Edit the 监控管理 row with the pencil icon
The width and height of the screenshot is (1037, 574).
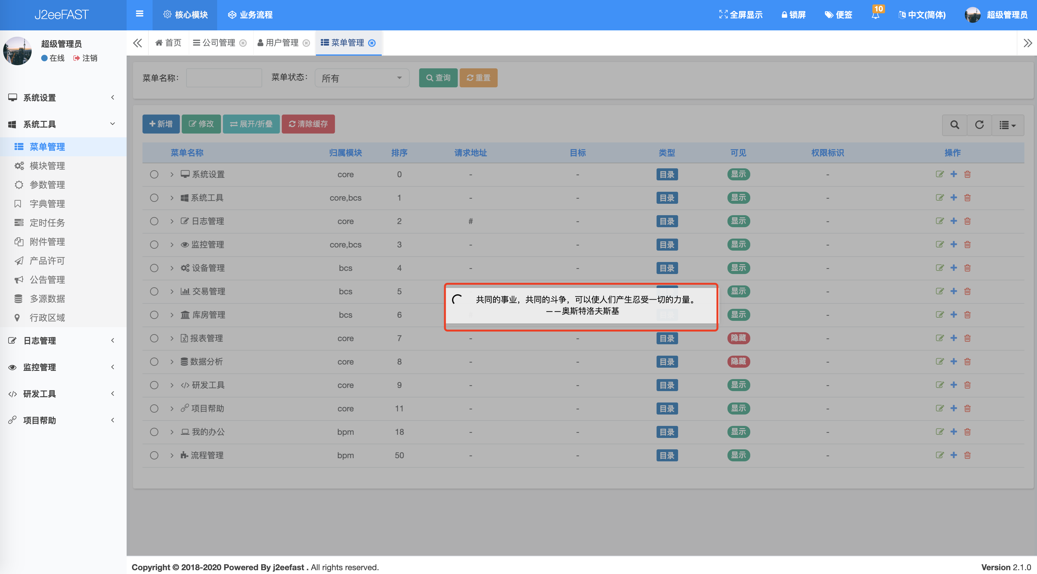pyautogui.click(x=940, y=244)
